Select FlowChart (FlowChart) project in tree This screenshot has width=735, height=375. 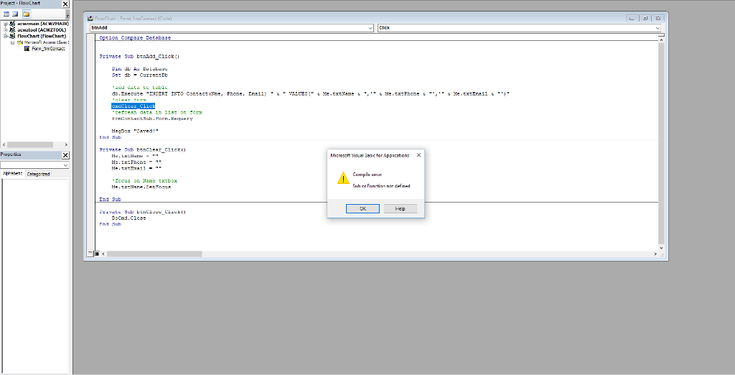(x=42, y=36)
